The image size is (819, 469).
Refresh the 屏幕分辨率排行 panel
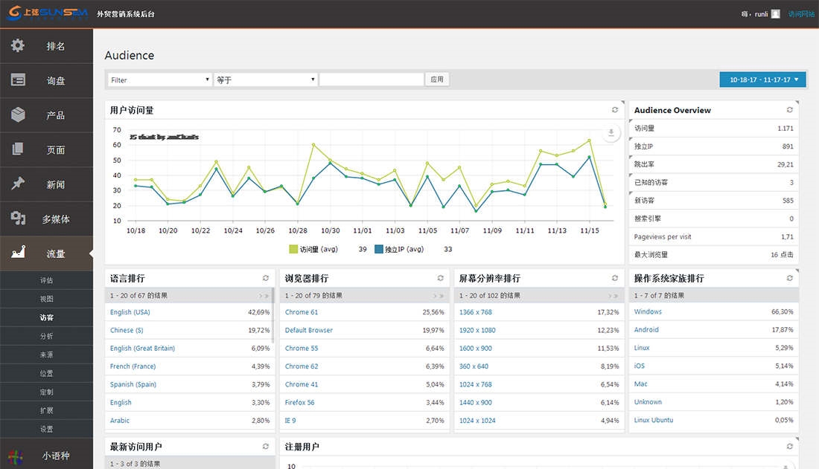click(615, 278)
